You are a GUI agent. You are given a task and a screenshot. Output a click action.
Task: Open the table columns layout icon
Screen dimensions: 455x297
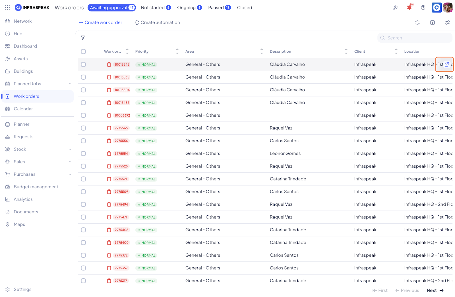[433, 22]
